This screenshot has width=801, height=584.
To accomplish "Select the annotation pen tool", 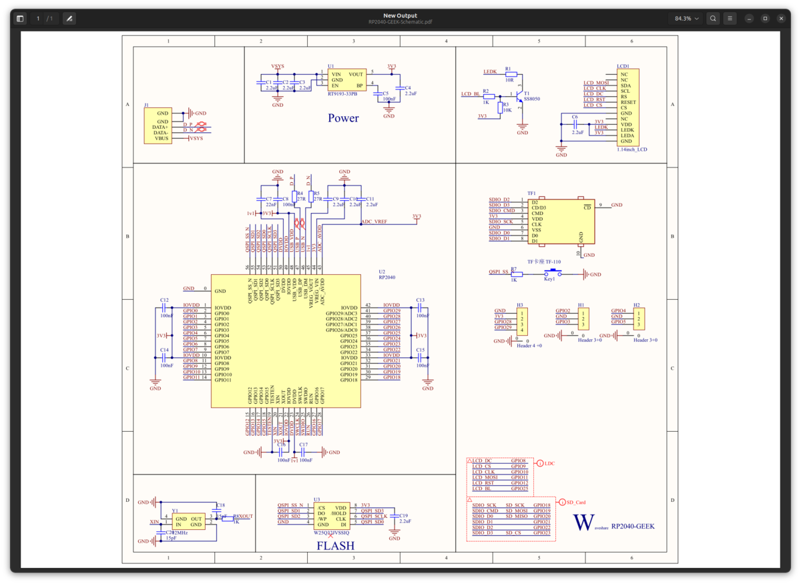I will (x=69, y=18).
